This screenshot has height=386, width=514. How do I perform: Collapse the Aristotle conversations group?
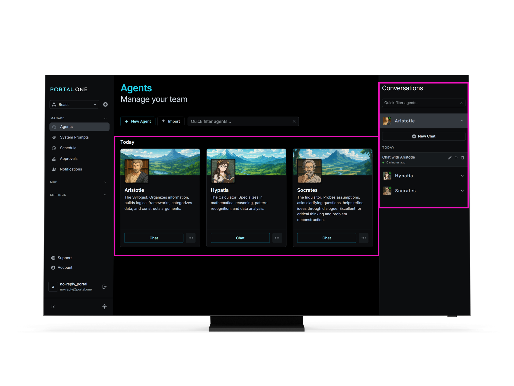(x=462, y=121)
